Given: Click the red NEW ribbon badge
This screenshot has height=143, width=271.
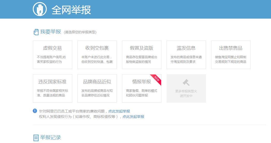Looking at the screenshot, I should point(156,79).
